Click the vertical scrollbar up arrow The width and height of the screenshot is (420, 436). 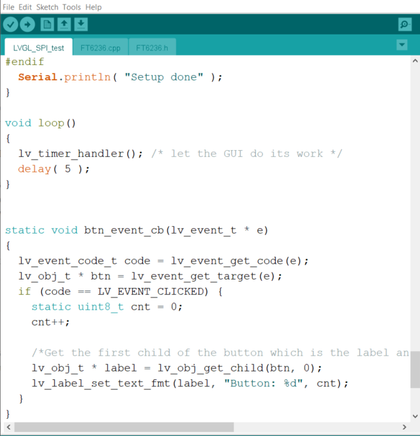click(416, 61)
